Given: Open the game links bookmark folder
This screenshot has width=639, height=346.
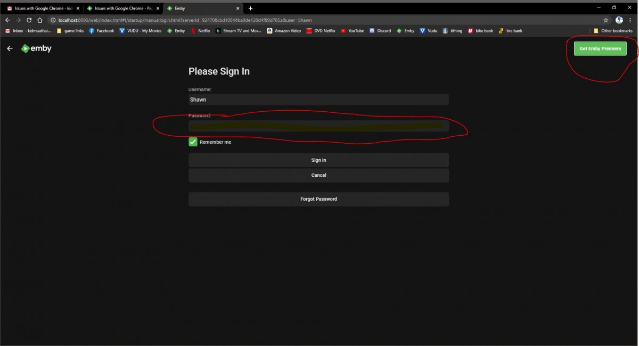Looking at the screenshot, I should [70, 31].
